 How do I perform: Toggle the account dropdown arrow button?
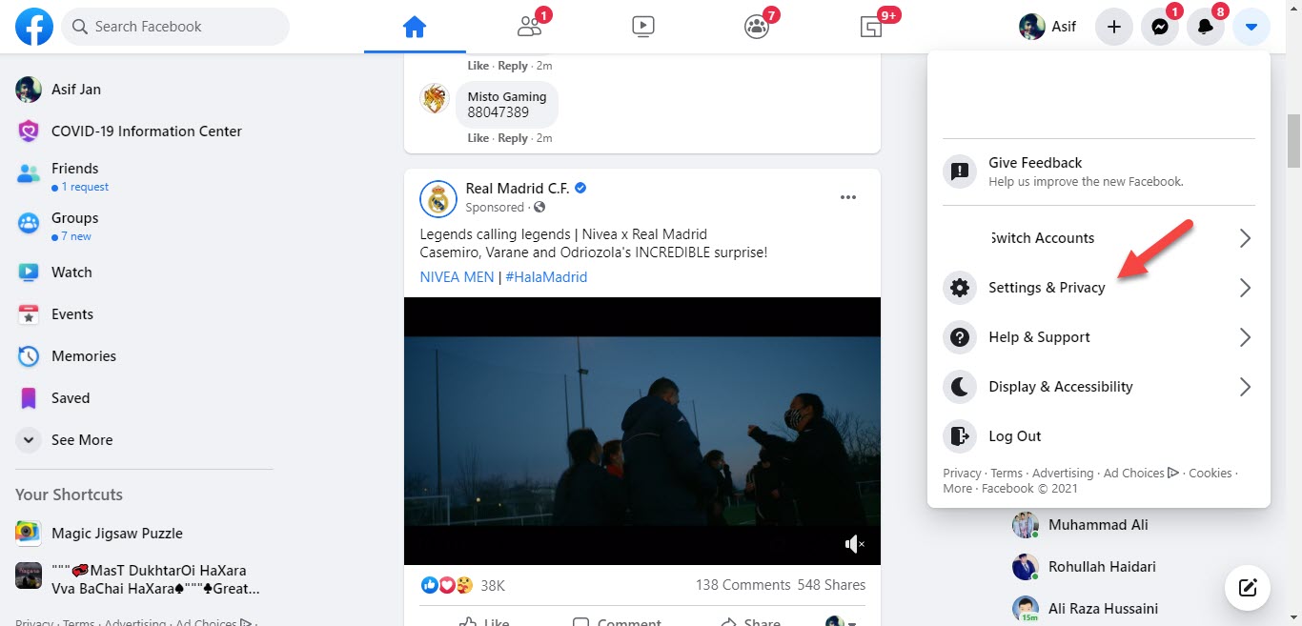(x=1251, y=27)
